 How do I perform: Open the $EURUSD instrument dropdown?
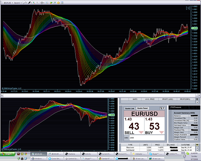coord(8,3)
